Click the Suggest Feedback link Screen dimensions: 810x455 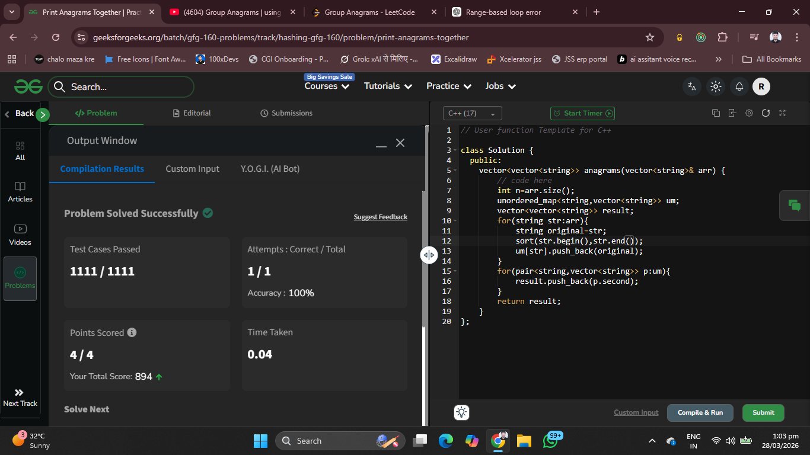tap(380, 217)
